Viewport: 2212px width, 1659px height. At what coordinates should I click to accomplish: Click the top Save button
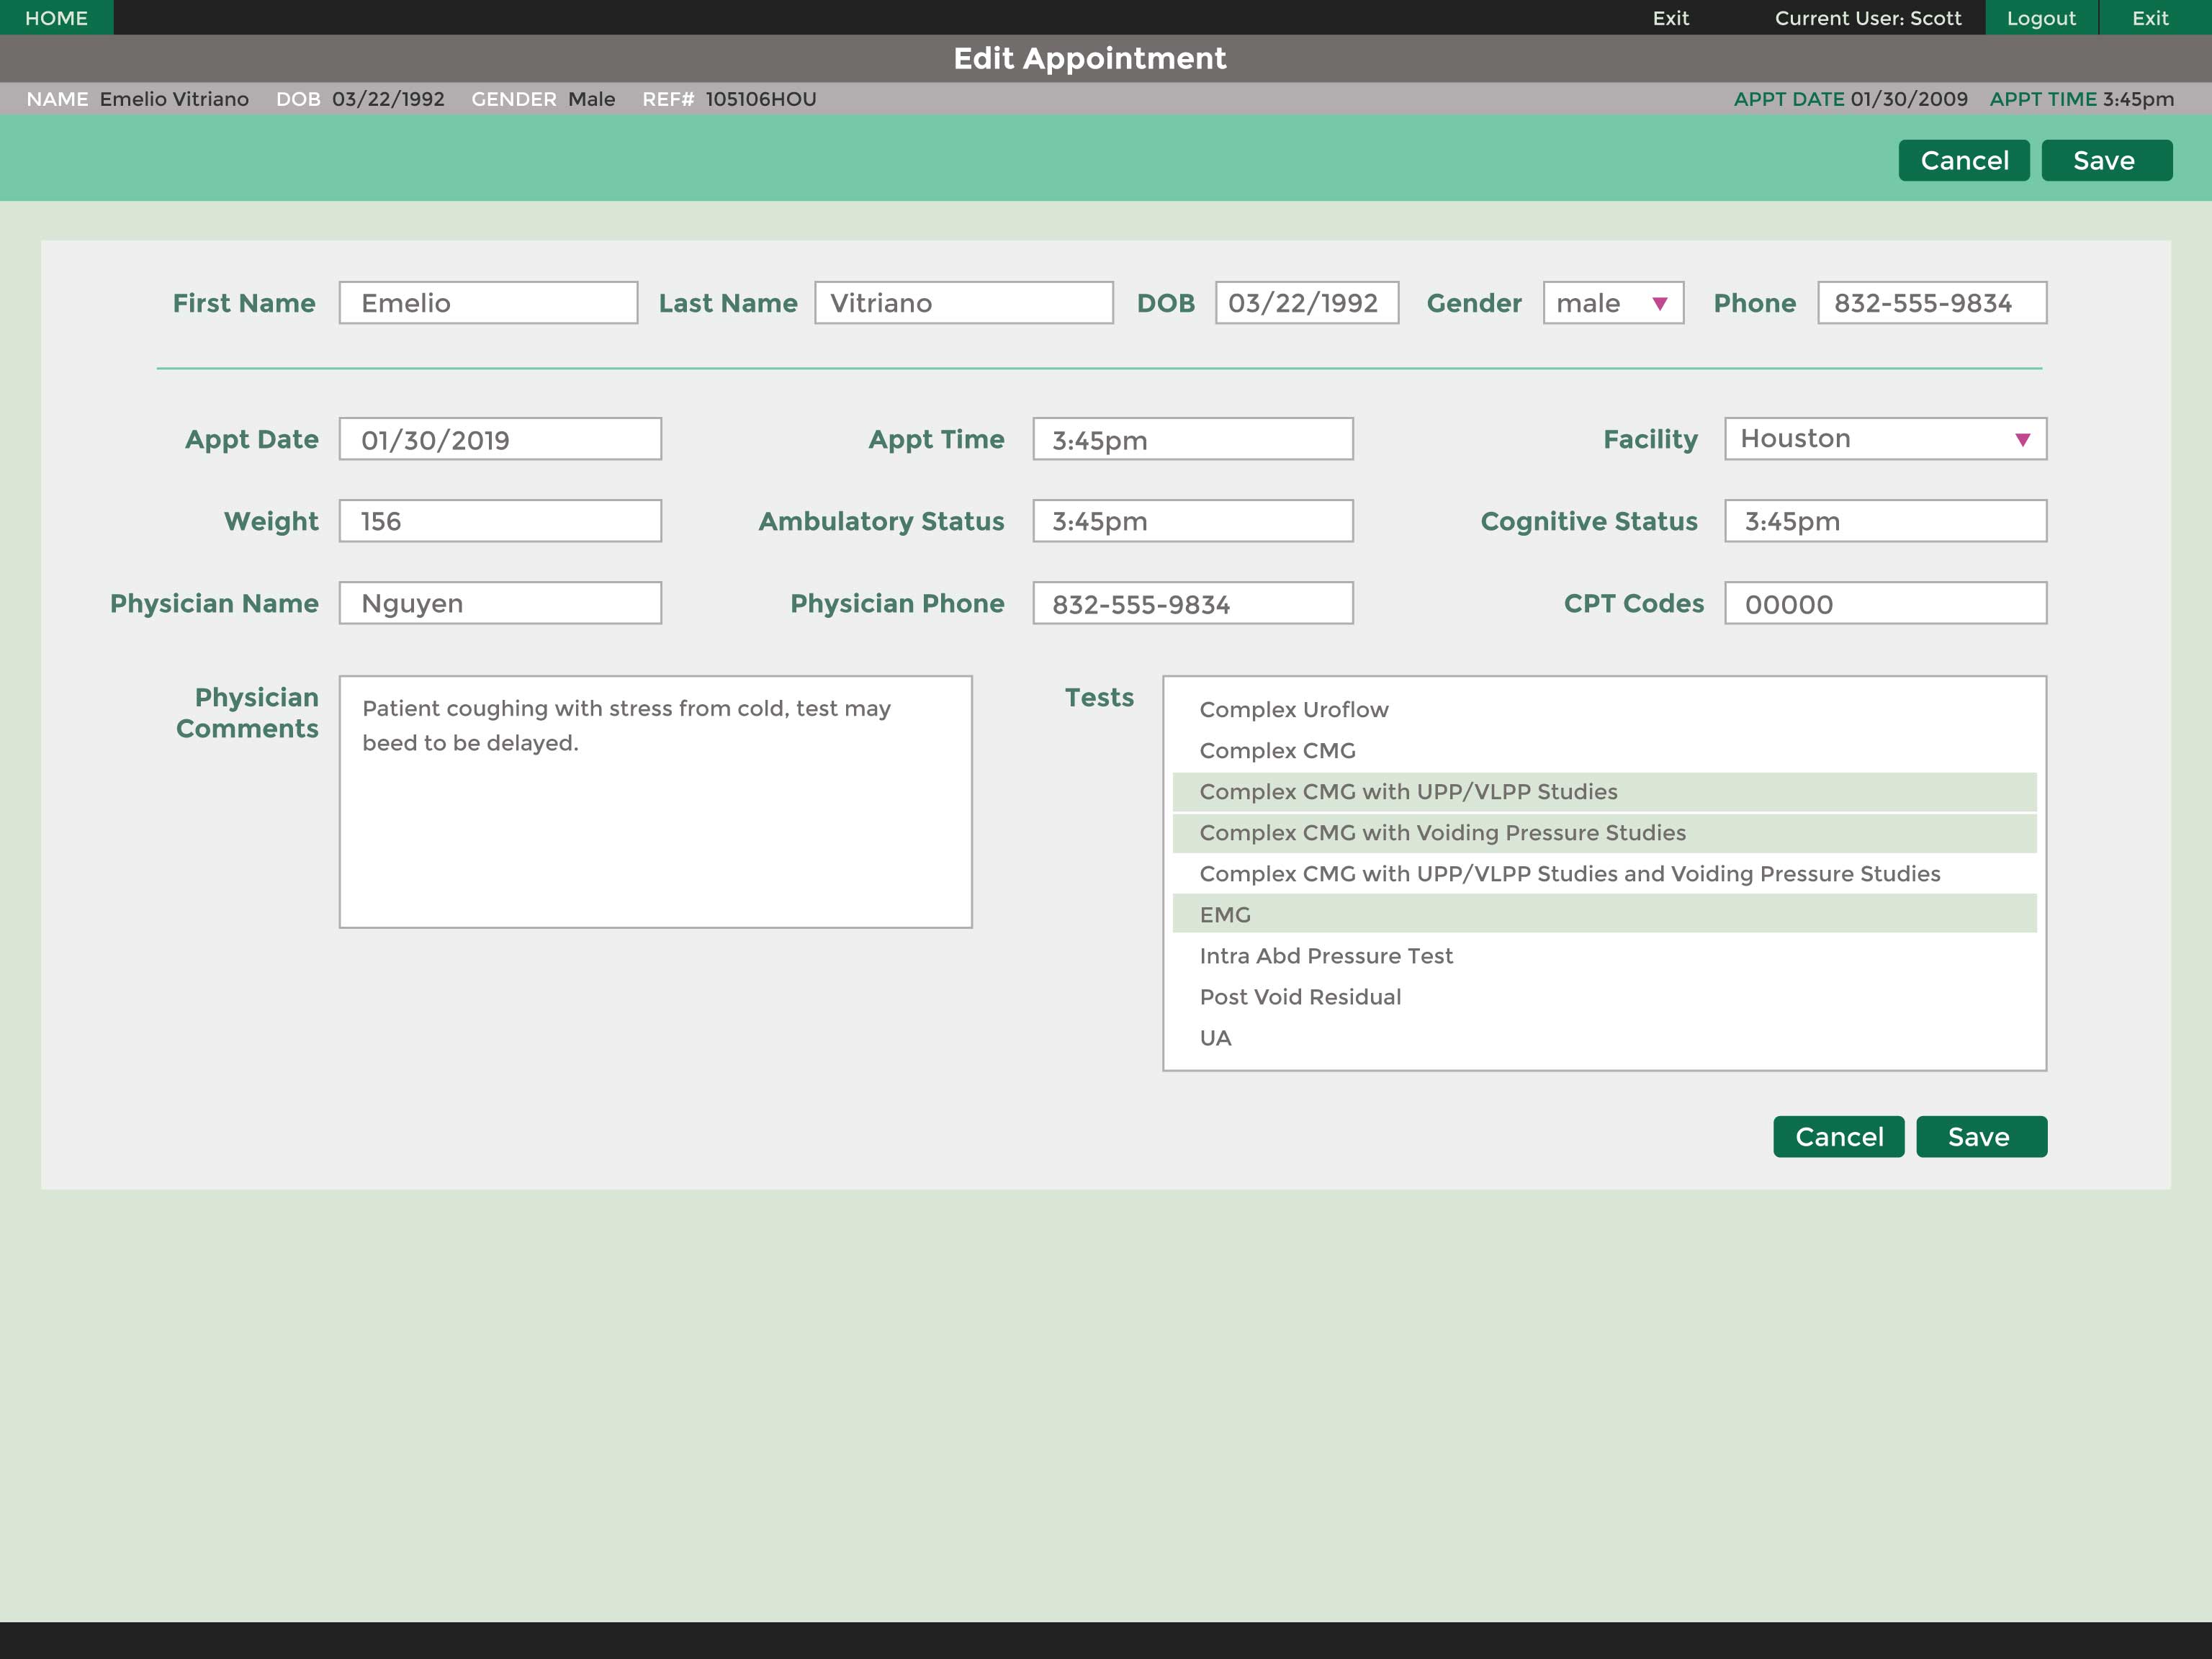point(2106,159)
